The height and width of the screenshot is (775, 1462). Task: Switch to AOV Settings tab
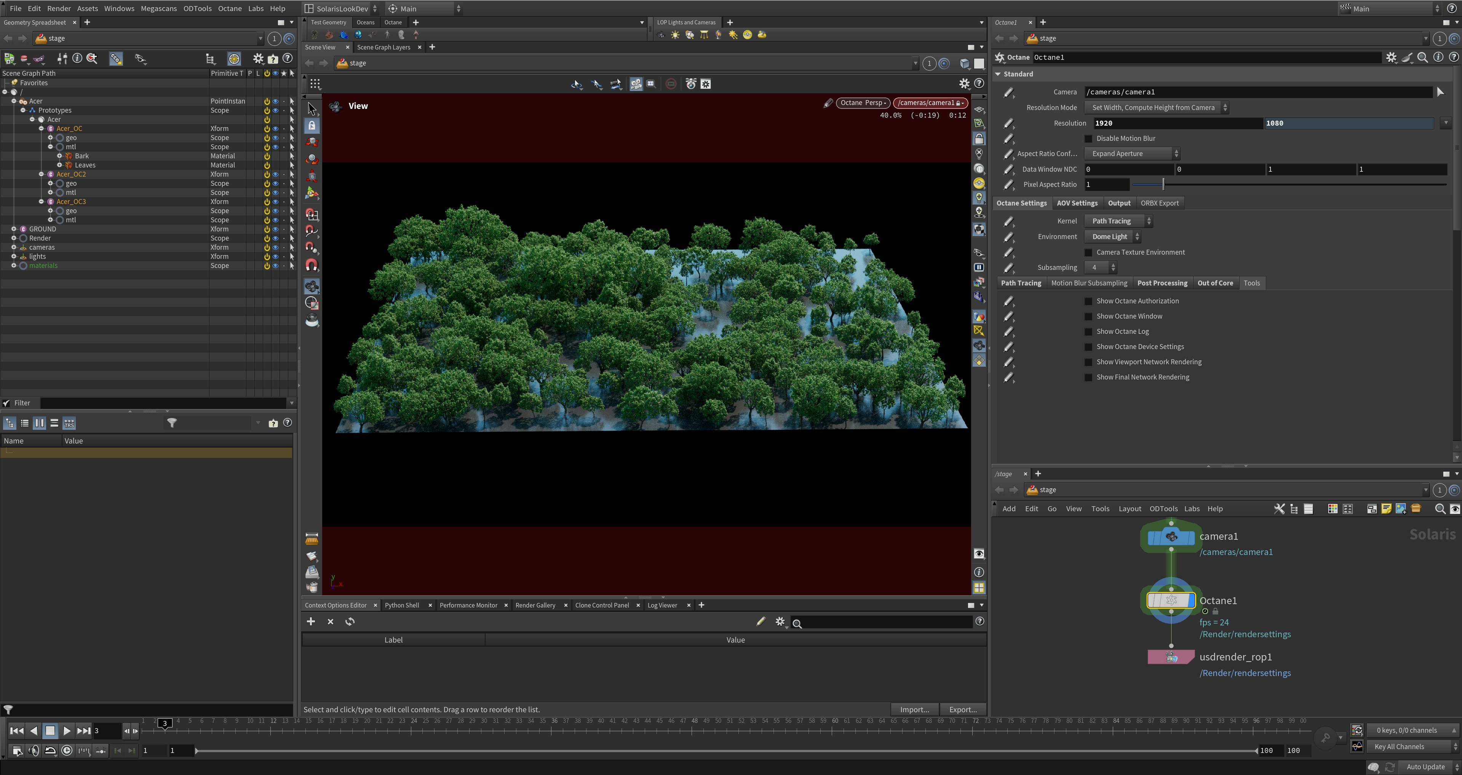[1077, 203]
